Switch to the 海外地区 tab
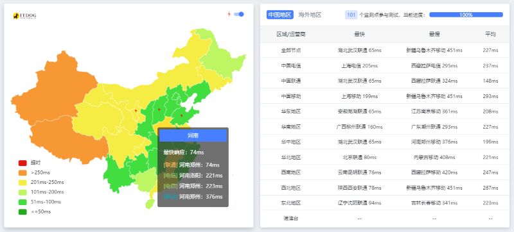 coord(310,15)
